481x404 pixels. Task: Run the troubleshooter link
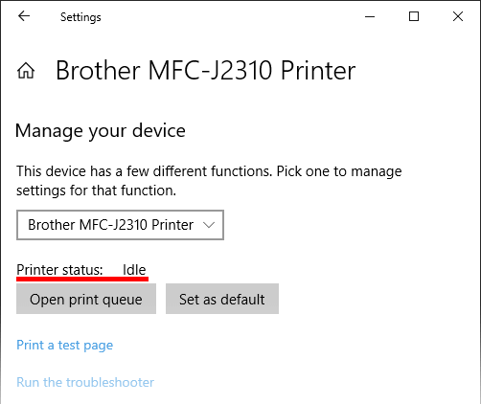(x=85, y=382)
